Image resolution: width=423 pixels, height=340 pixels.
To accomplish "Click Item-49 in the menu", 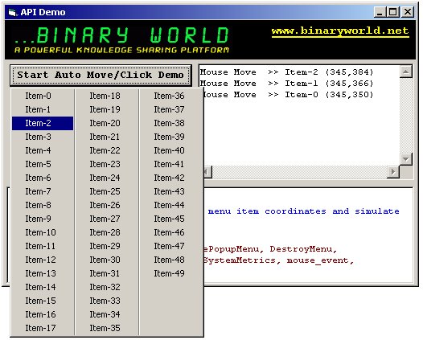I will [x=171, y=273].
